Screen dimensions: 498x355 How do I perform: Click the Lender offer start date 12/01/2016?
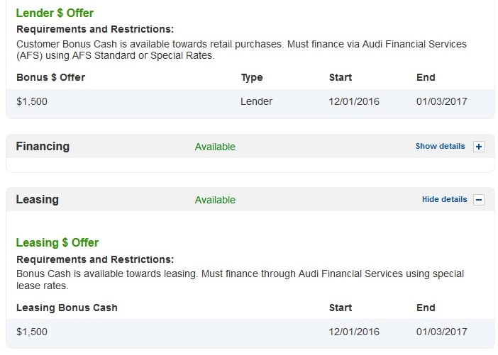click(x=354, y=101)
